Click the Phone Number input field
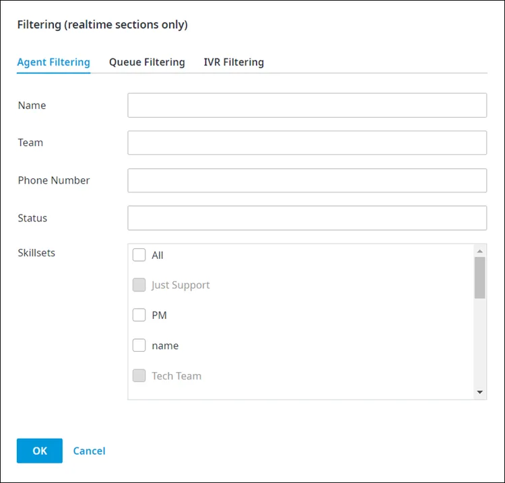This screenshot has height=483, width=505. pos(307,180)
